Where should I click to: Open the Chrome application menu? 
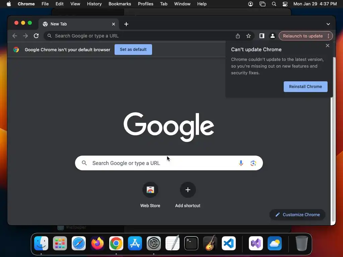pyautogui.click(x=26, y=4)
